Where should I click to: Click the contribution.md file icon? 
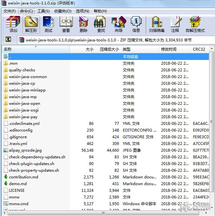[x=6, y=177]
